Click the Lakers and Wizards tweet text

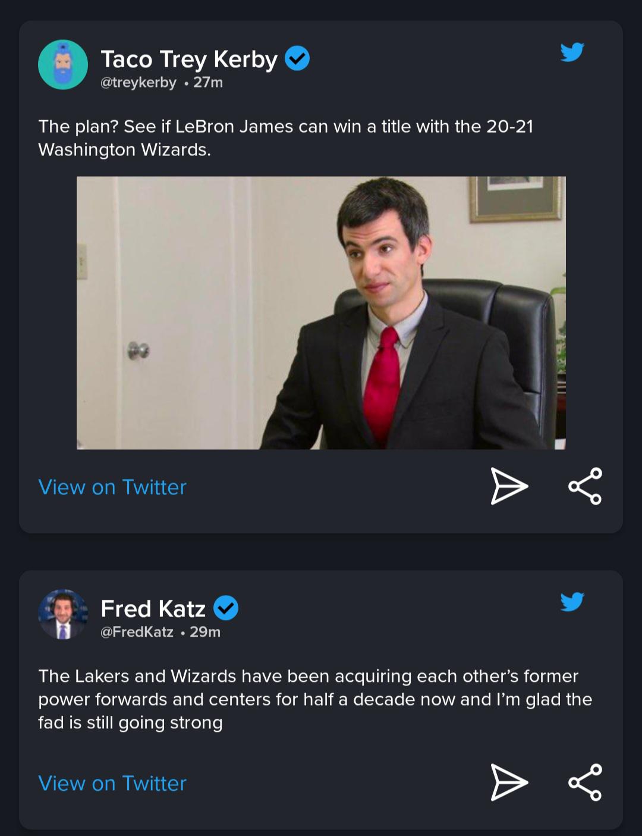pyautogui.click(x=315, y=699)
